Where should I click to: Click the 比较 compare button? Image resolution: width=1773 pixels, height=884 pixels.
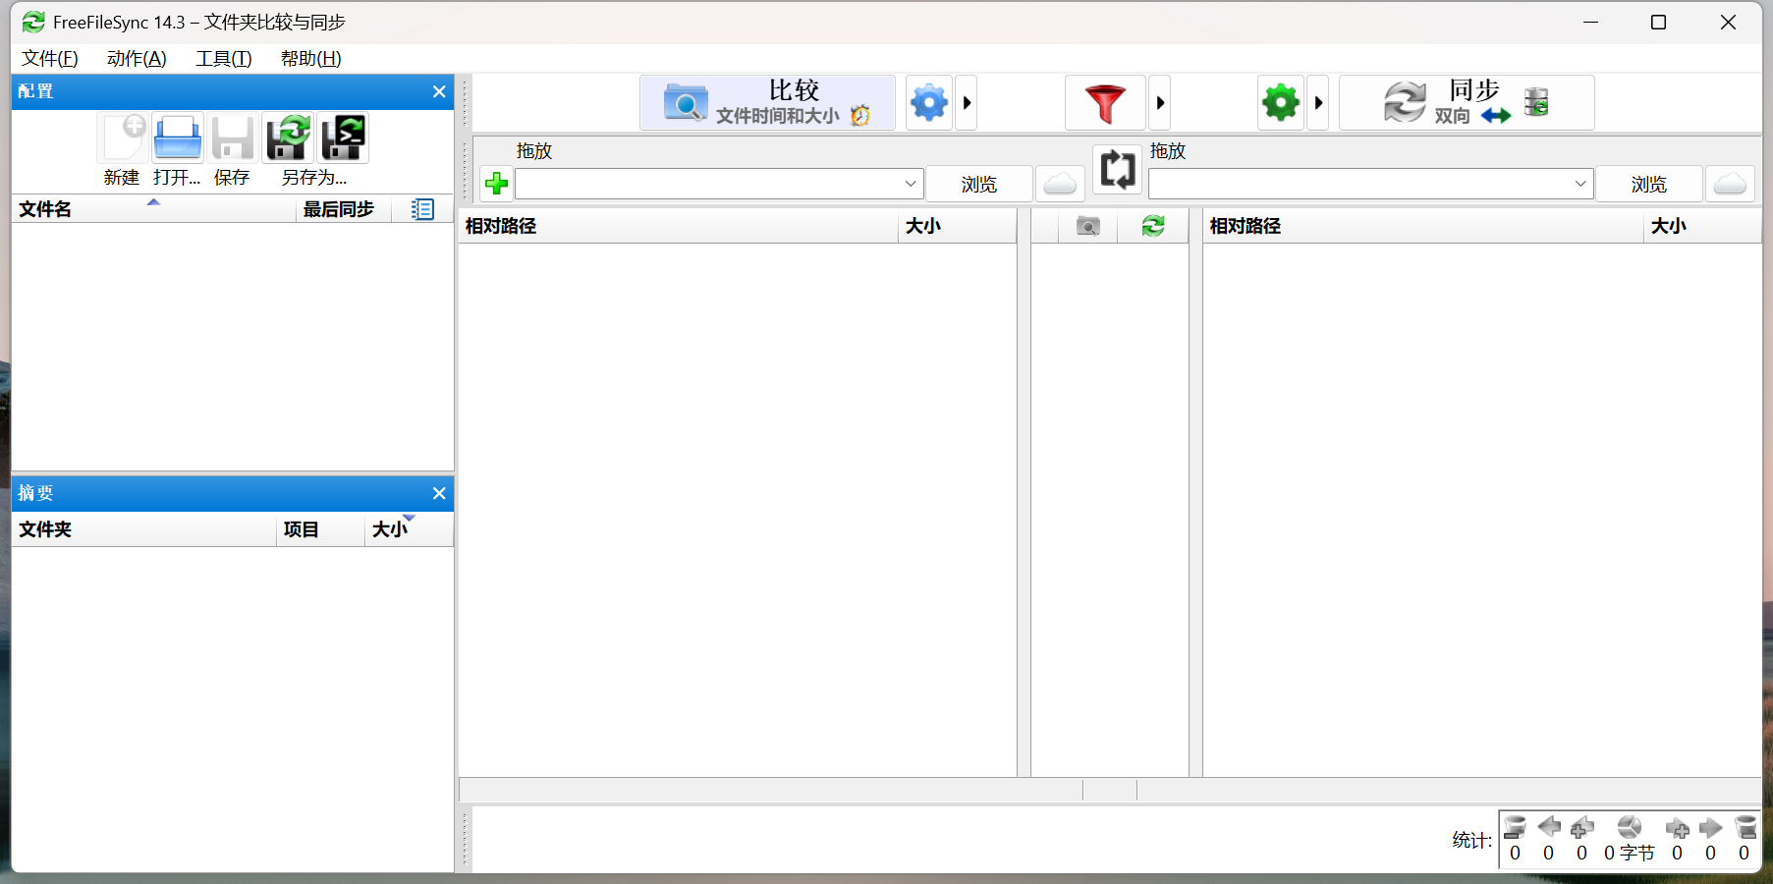(767, 102)
